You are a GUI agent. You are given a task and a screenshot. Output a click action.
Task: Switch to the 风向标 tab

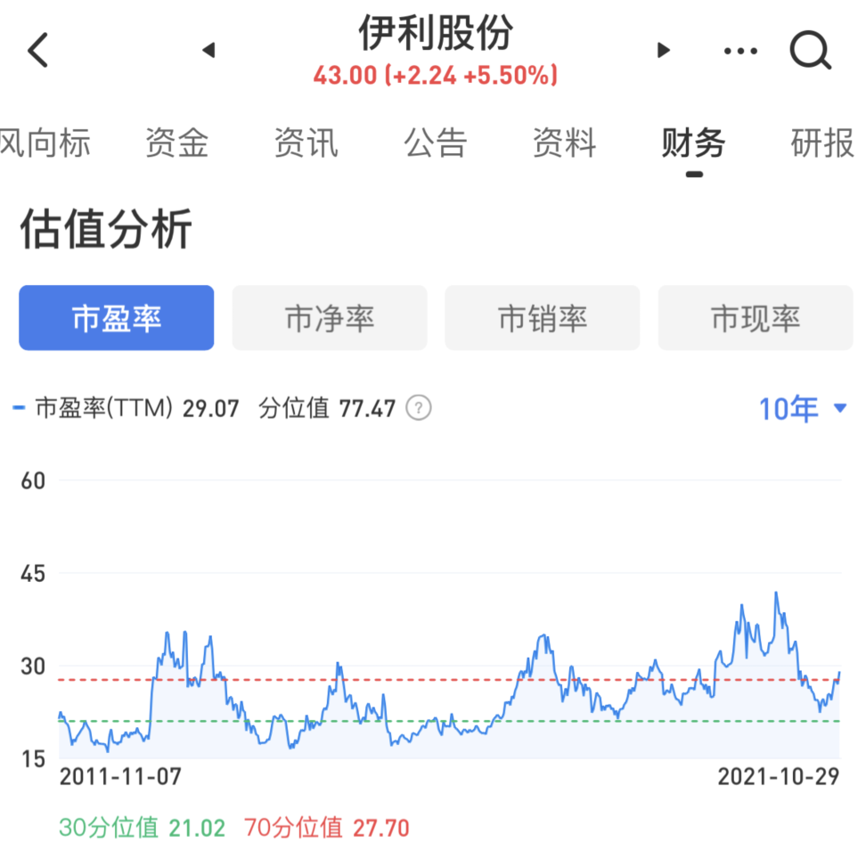45,143
